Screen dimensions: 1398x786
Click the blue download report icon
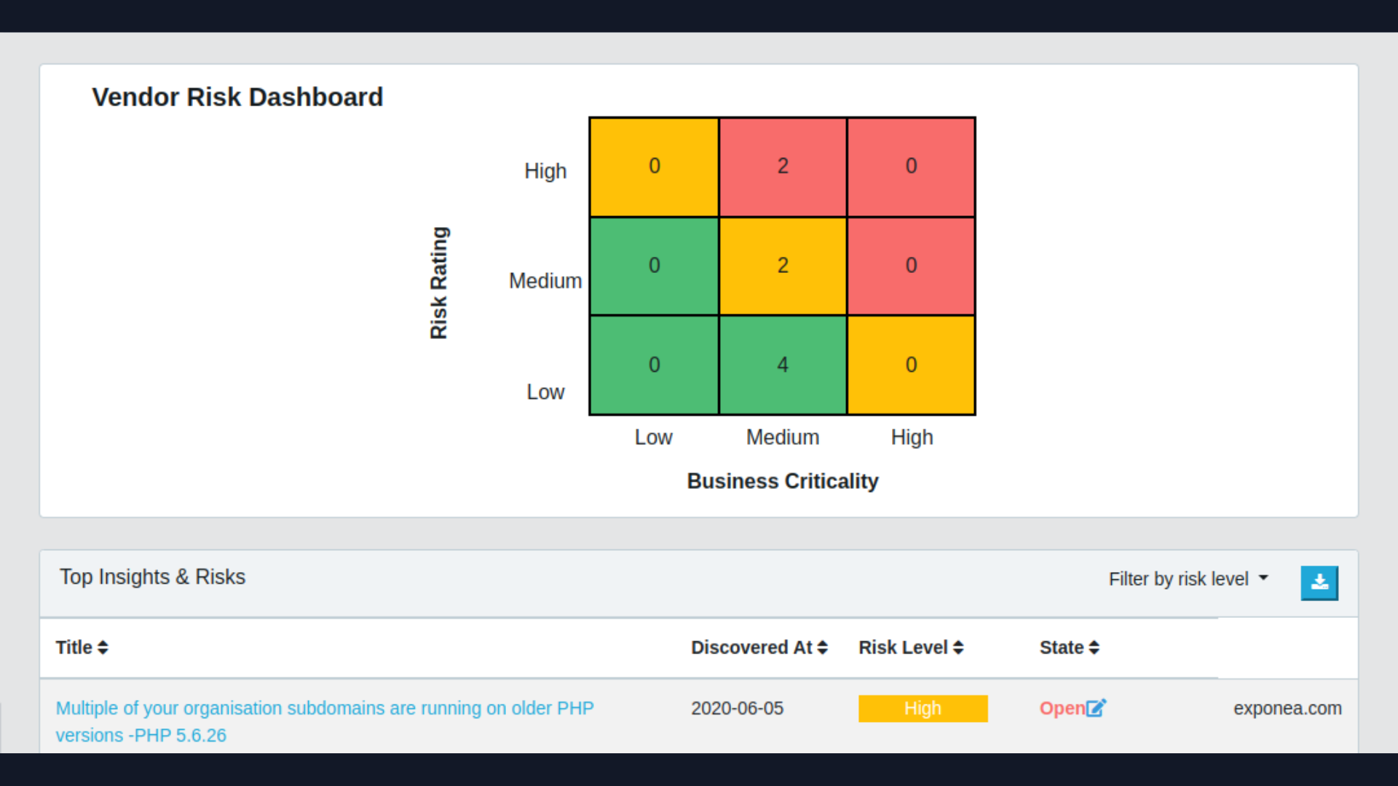point(1319,583)
